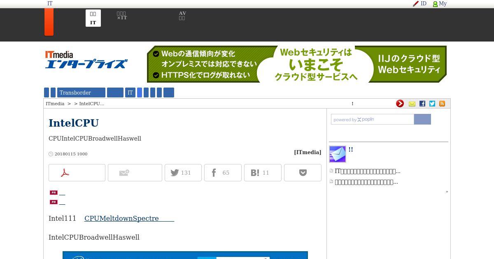Click the popIn search input field
The height and width of the screenshot is (259, 494).
click(x=373, y=119)
